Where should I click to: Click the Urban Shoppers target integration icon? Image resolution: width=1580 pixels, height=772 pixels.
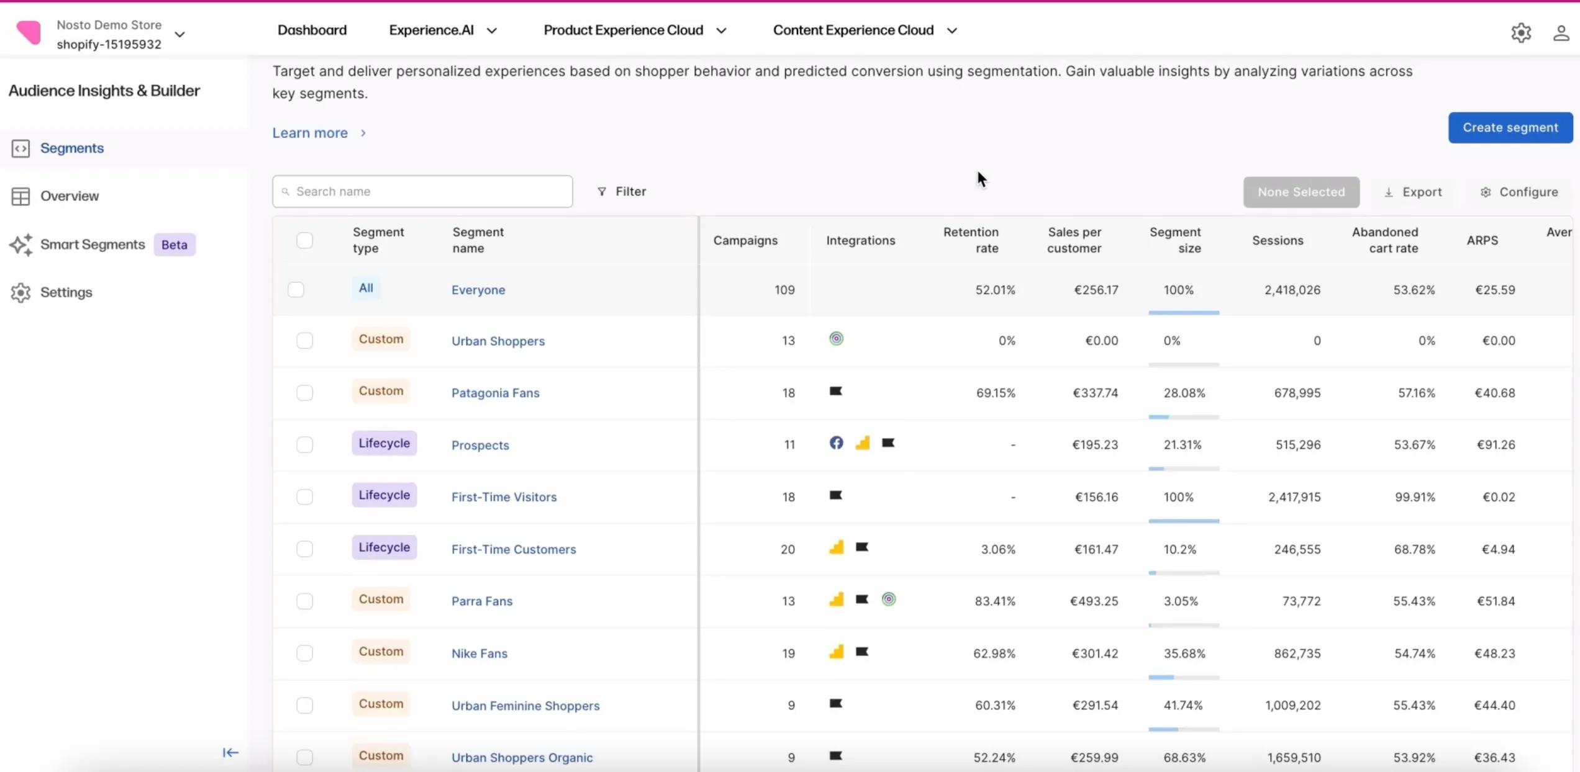836,339
